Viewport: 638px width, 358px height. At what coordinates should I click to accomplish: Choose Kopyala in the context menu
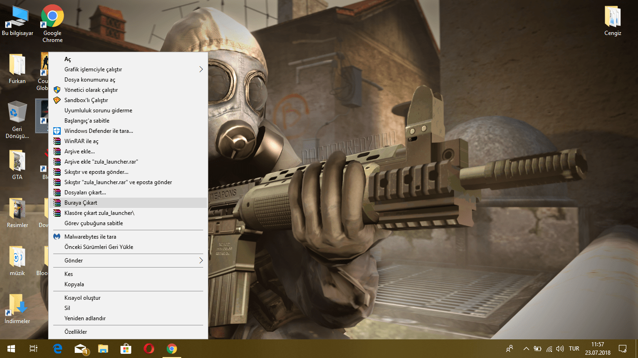pos(128,284)
